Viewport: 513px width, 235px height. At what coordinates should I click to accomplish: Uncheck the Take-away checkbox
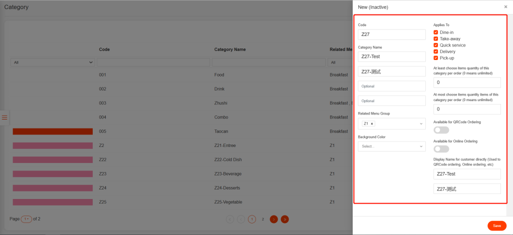tap(436, 39)
